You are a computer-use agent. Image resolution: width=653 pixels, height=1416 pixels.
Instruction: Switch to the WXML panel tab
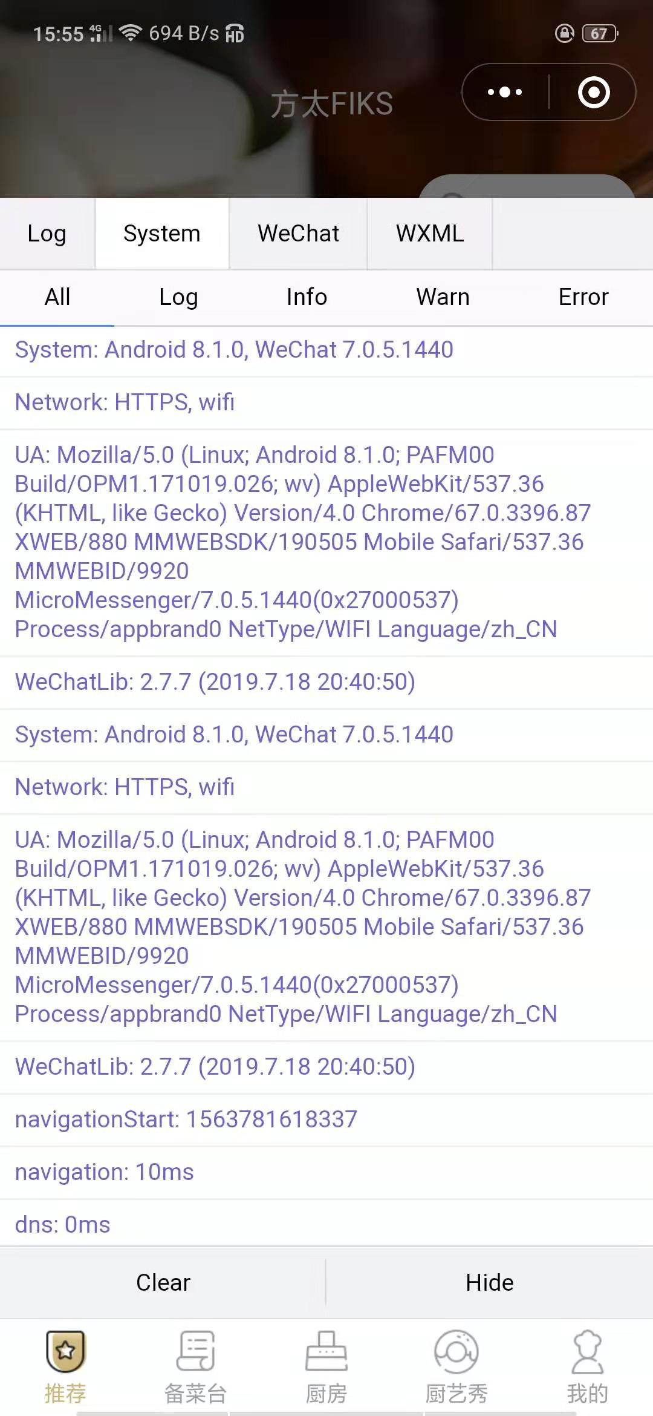point(430,234)
